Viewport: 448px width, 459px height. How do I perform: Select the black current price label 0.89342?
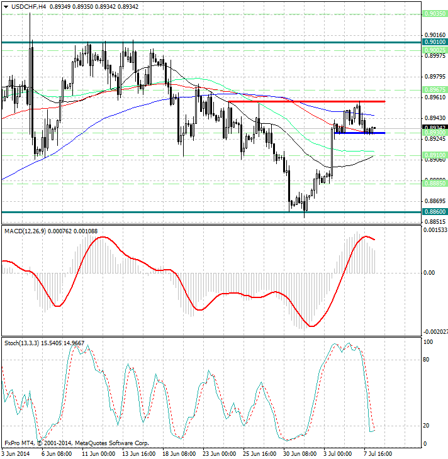click(435, 128)
